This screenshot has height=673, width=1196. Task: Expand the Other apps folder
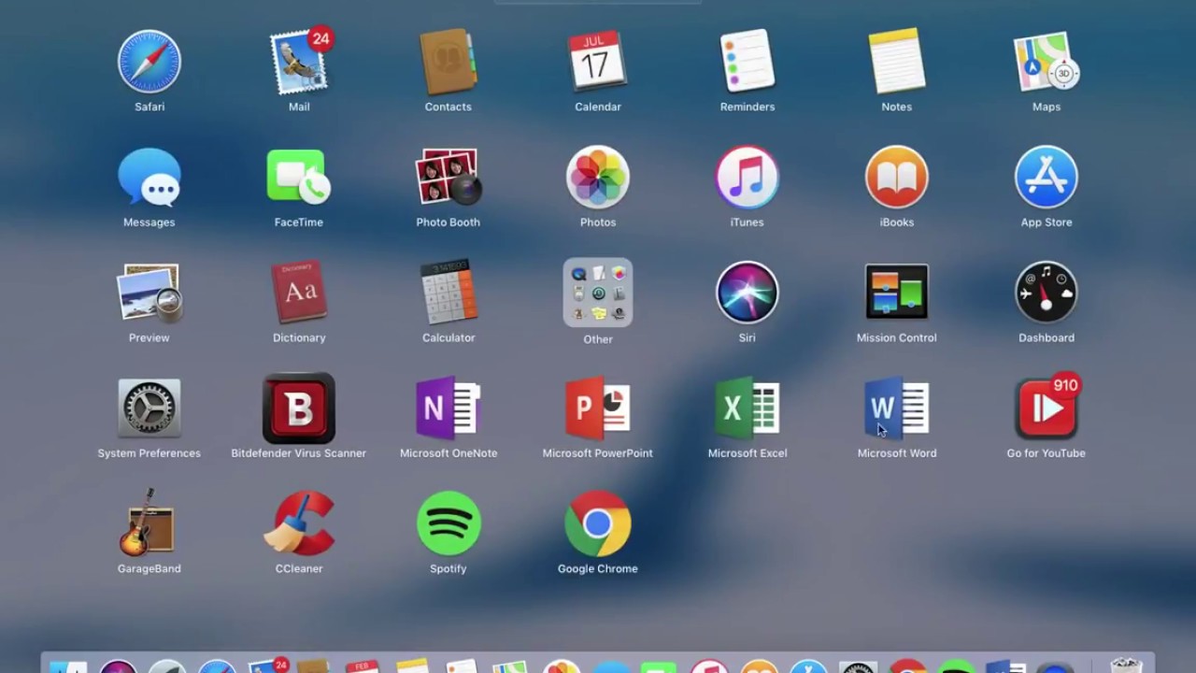[598, 294]
